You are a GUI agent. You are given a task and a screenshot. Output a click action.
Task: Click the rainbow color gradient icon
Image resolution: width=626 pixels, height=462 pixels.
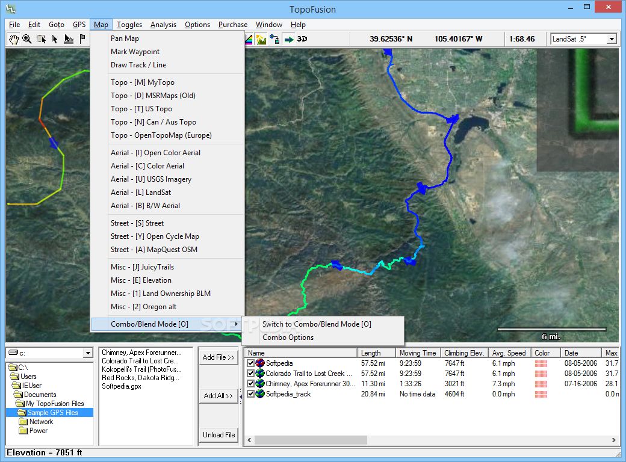[x=249, y=39]
